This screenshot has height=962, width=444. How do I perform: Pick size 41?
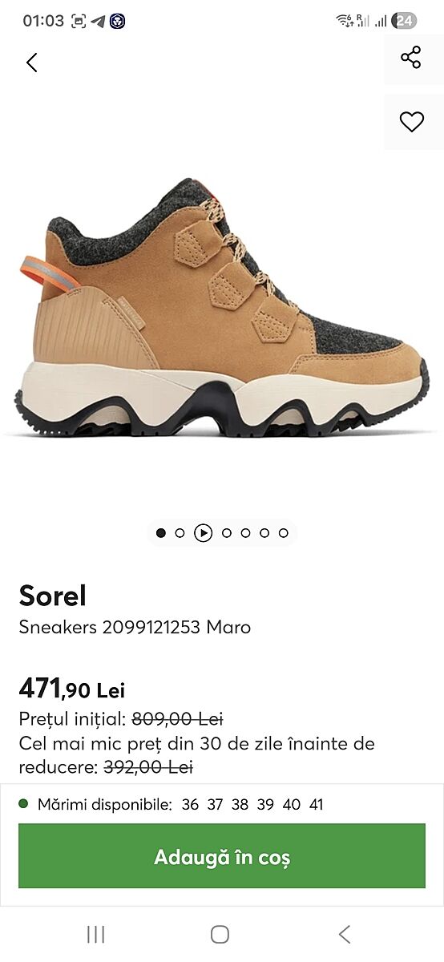pyautogui.click(x=316, y=805)
